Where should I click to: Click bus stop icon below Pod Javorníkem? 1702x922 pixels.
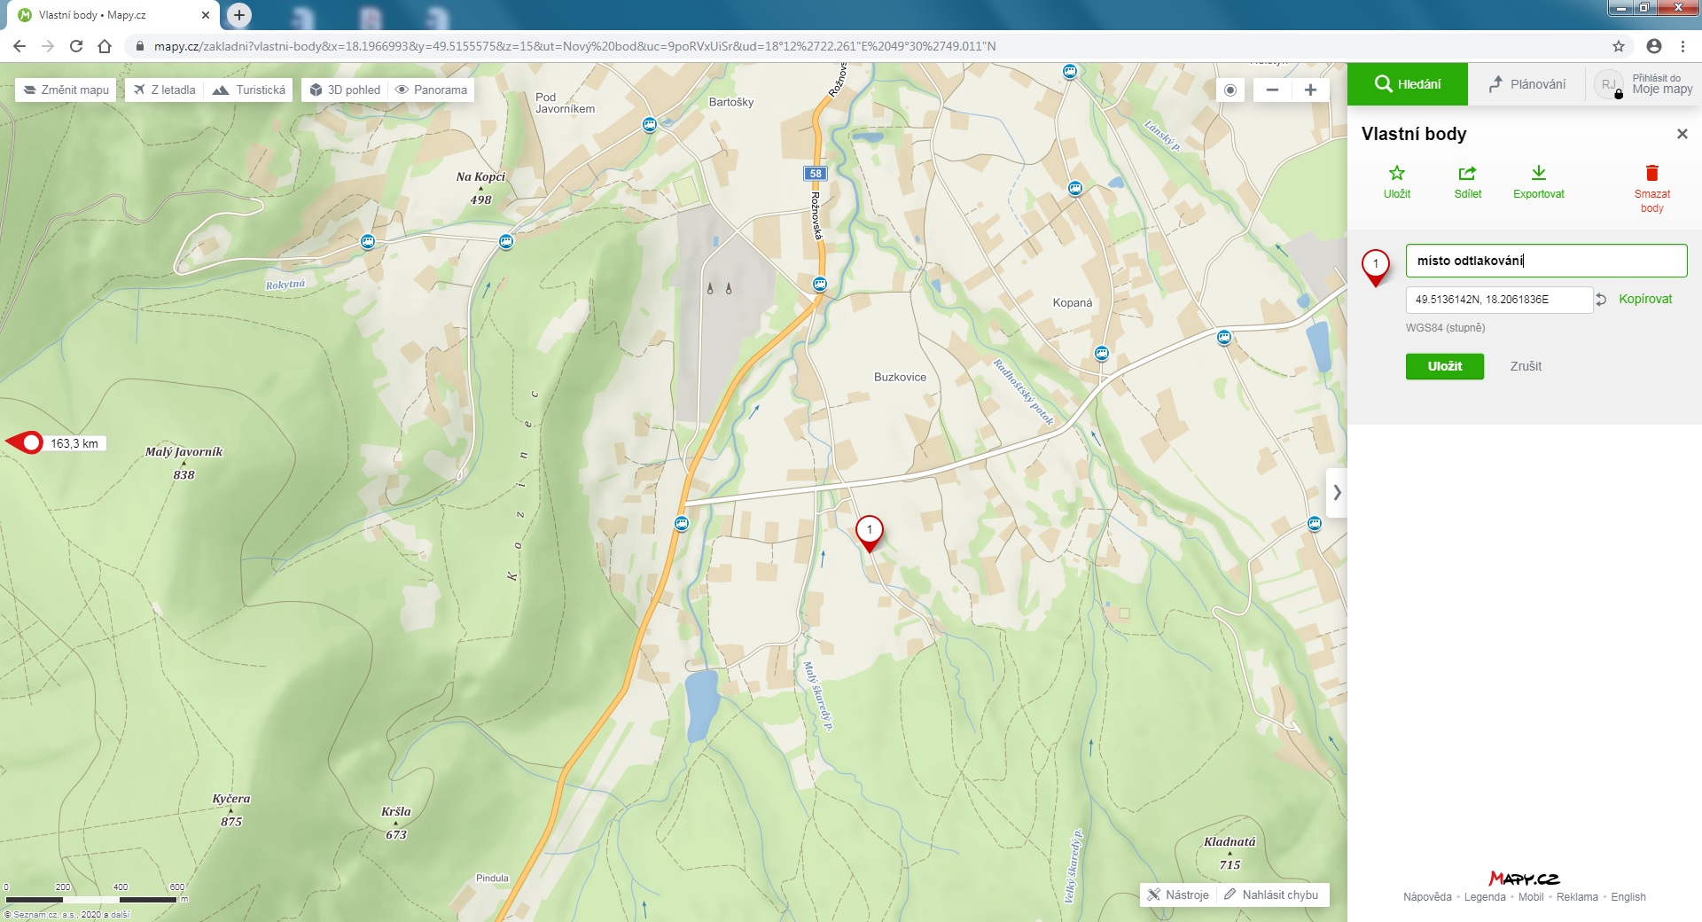[650, 125]
